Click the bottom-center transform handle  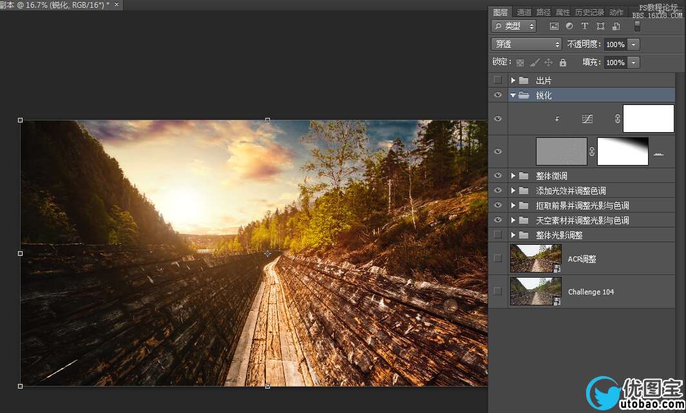(267, 387)
